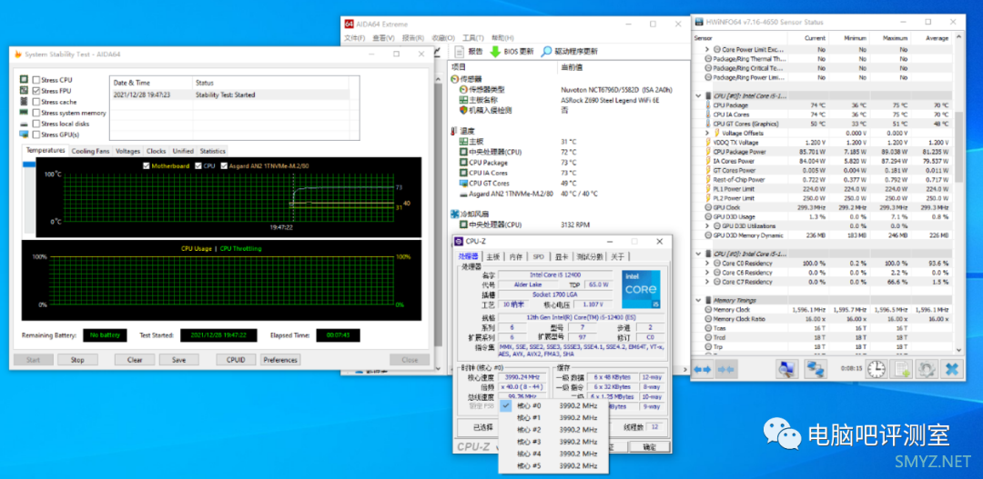Click the Preferences button

280,360
